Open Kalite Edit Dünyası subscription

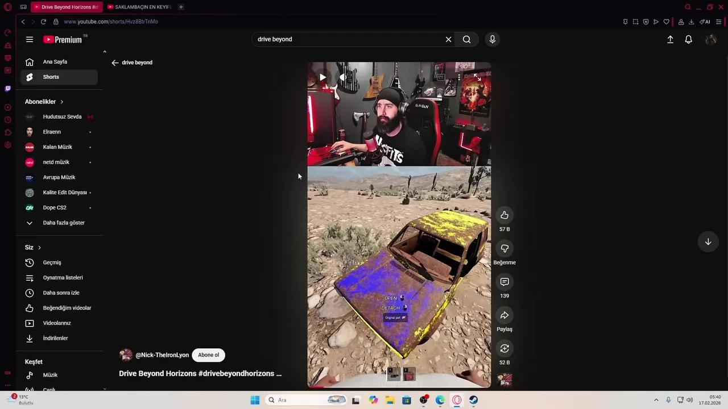pyautogui.click(x=59, y=193)
